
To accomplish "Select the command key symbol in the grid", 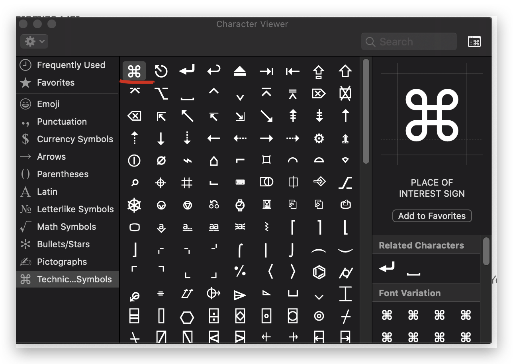I will [x=134, y=71].
